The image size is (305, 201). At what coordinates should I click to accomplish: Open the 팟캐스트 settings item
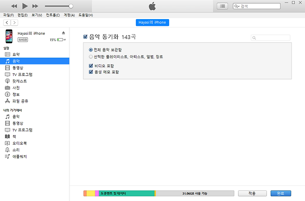pyautogui.click(x=35, y=81)
